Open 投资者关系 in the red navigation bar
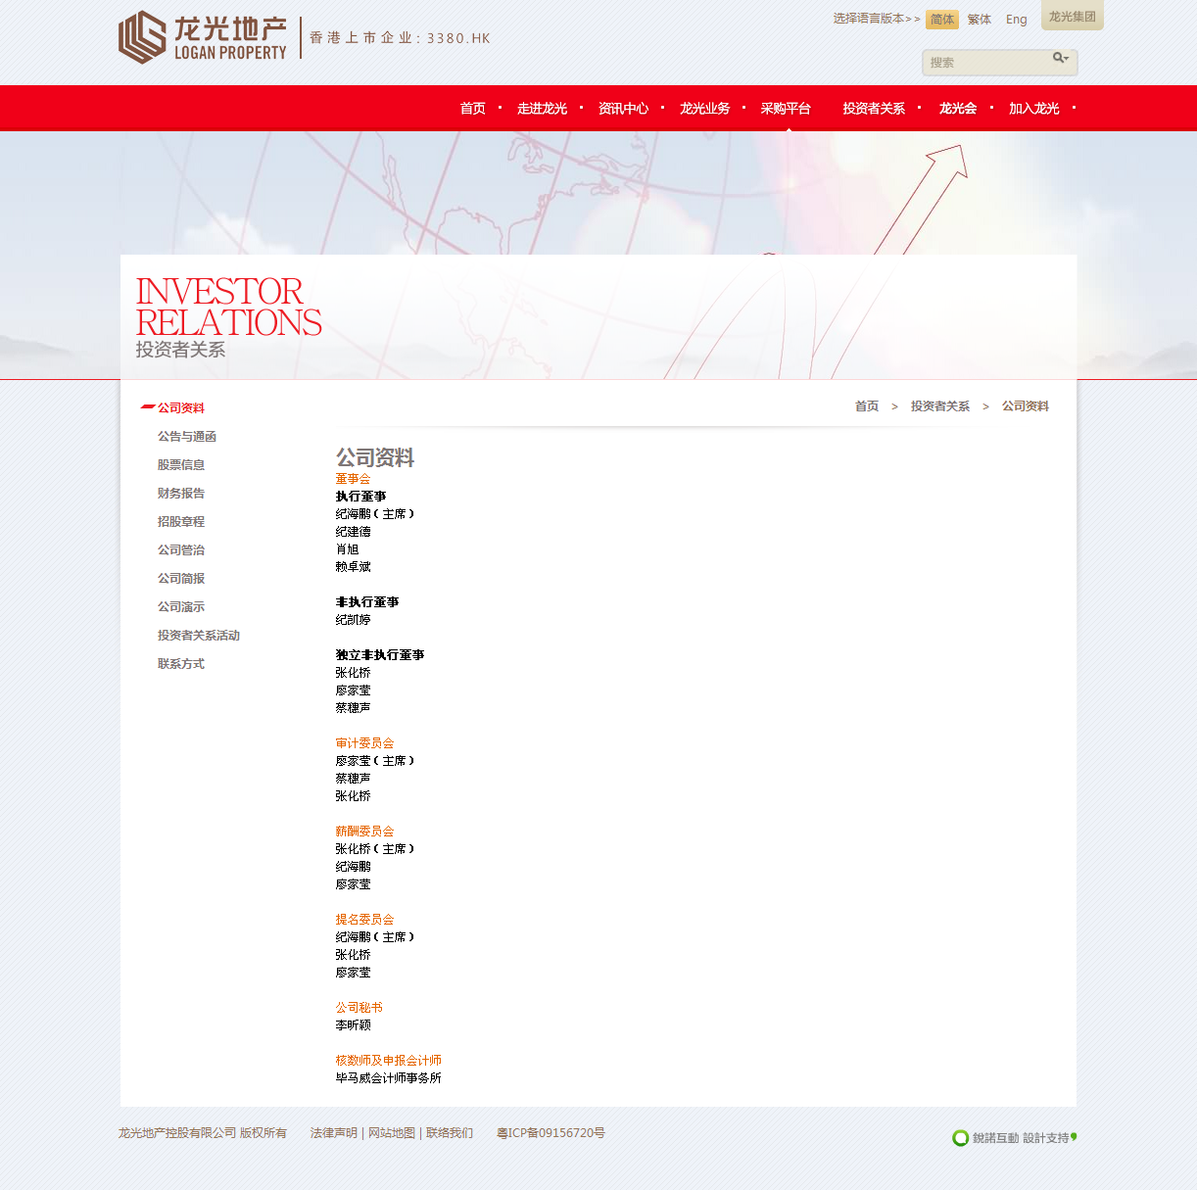Screen dimensions: 1197x1190 tap(874, 109)
